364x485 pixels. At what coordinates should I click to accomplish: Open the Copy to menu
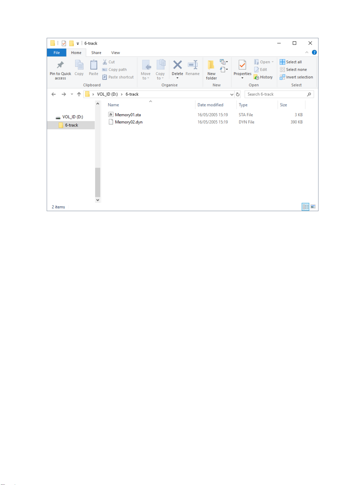pyautogui.click(x=160, y=70)
